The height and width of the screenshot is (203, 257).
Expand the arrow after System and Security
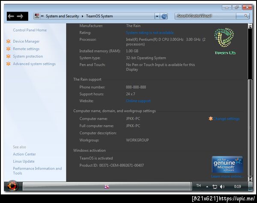point(82,16)
